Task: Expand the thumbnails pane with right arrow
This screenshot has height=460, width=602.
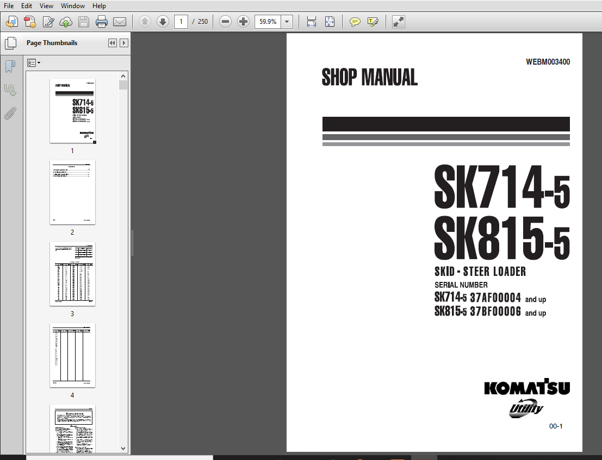Action: point(123,43)
